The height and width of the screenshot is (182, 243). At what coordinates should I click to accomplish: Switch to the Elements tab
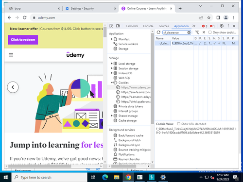[132, 26]
